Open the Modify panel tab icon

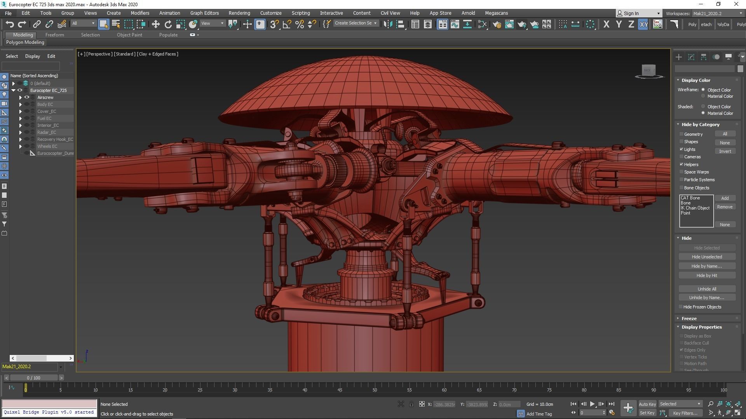point(691,57)
